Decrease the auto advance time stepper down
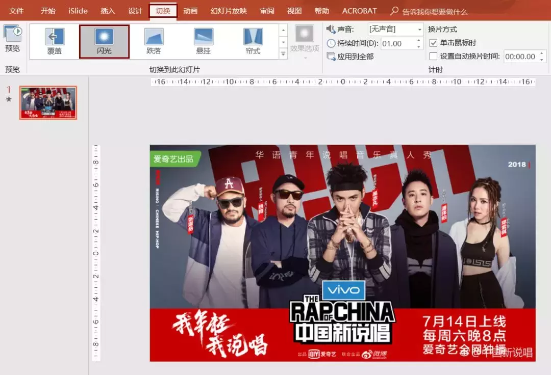Screen dimensions: 551x375 pos(541,59)
